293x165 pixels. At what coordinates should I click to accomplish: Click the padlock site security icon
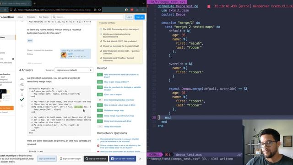[15, 10]
